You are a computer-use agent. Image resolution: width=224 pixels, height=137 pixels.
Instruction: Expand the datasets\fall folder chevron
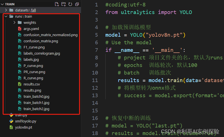point(6,10)
